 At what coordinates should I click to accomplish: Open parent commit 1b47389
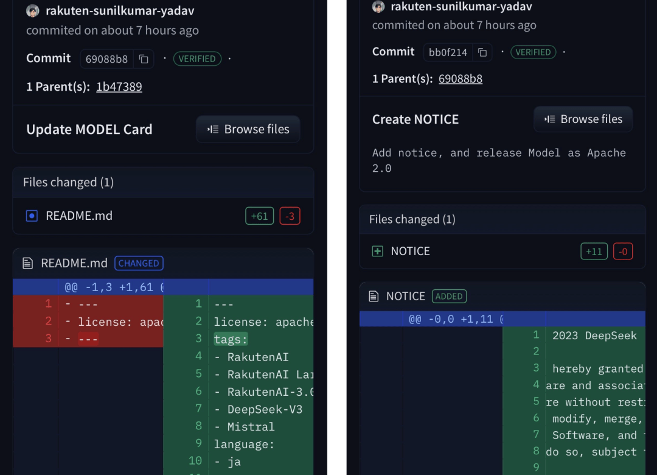(x=119, y=86)
